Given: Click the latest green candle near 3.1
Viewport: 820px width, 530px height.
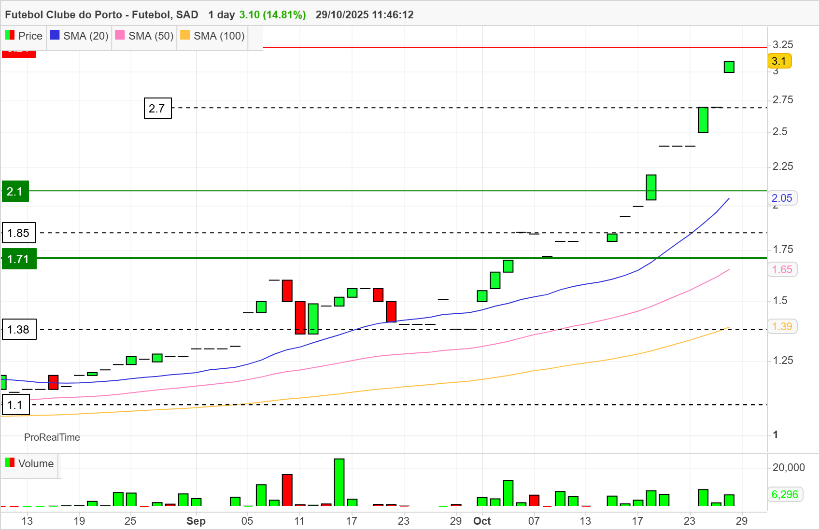Looking at the screenshot, I should pos(729,67).
